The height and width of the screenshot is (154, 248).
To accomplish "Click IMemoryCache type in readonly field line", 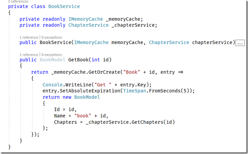I will (85, 19).
